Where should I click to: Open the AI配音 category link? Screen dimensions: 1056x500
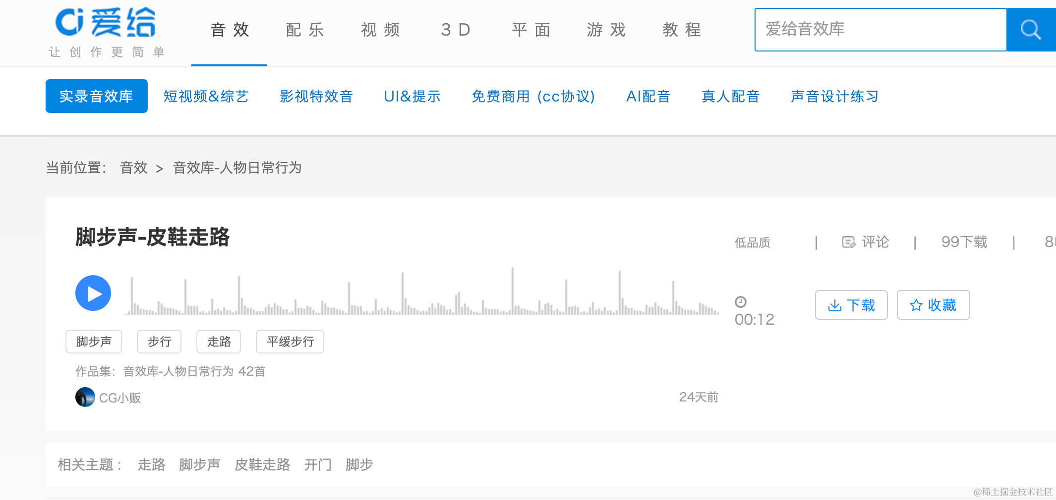point(648,96)
